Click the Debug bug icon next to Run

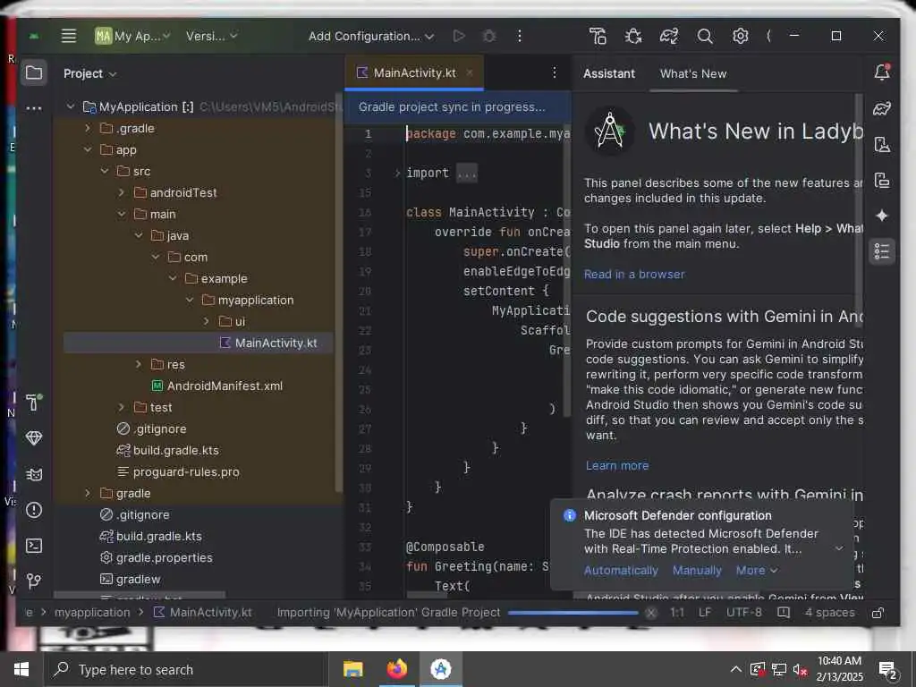(x=489, y=36)
